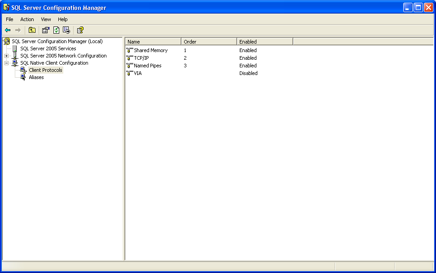
Task: Select SQL Server Configuration Manager (Local) root
Action: point(57,41)
